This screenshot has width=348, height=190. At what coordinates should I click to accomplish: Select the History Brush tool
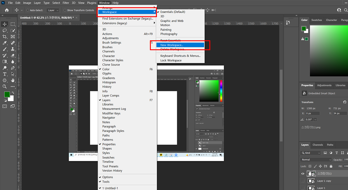(x=5, y=55)
